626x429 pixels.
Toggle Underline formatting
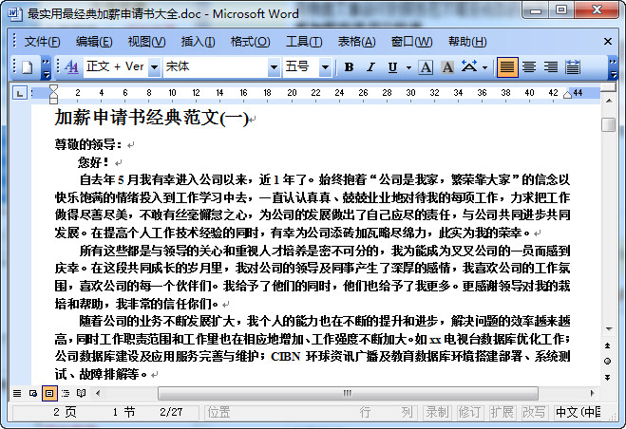393,67
